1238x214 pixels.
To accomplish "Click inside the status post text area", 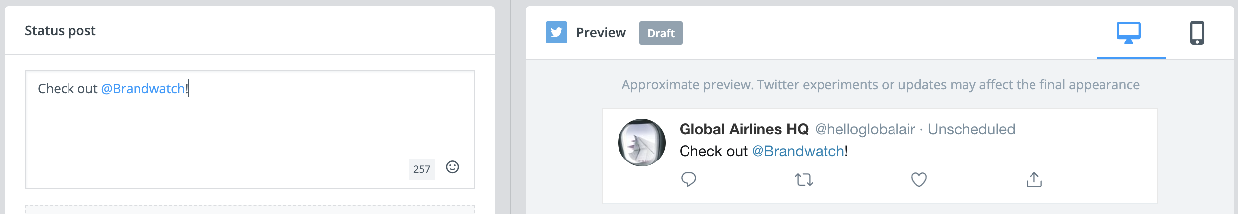I will pyautogui.click(x=250, y=129).
